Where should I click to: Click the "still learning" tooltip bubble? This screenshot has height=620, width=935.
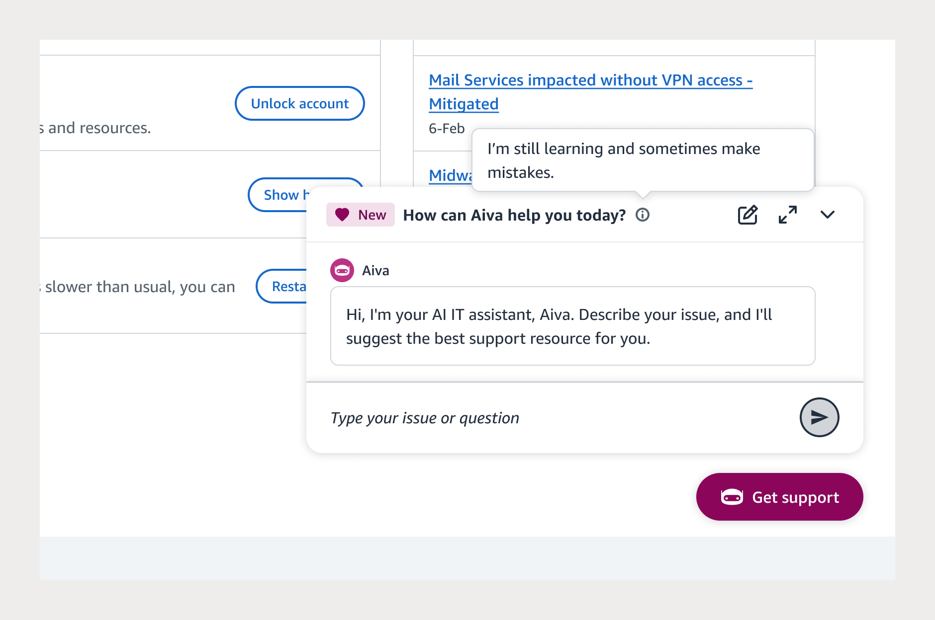[643, 160]
